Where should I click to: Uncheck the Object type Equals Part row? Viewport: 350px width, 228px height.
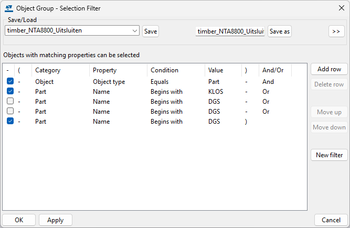(10, 82)
